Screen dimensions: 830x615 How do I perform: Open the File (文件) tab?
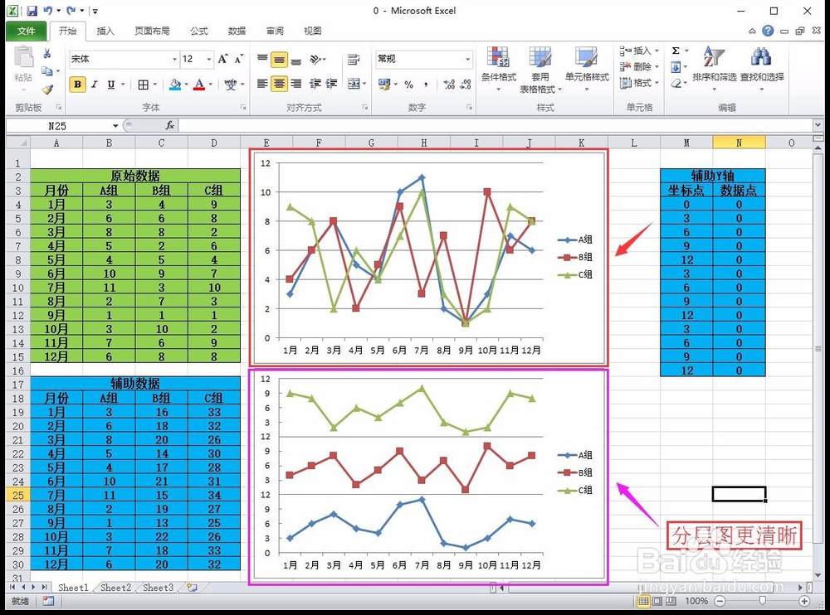pos(26,31)
